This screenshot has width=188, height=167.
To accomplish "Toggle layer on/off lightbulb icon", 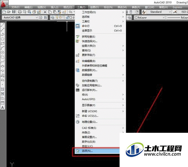I will pos(57,17).
